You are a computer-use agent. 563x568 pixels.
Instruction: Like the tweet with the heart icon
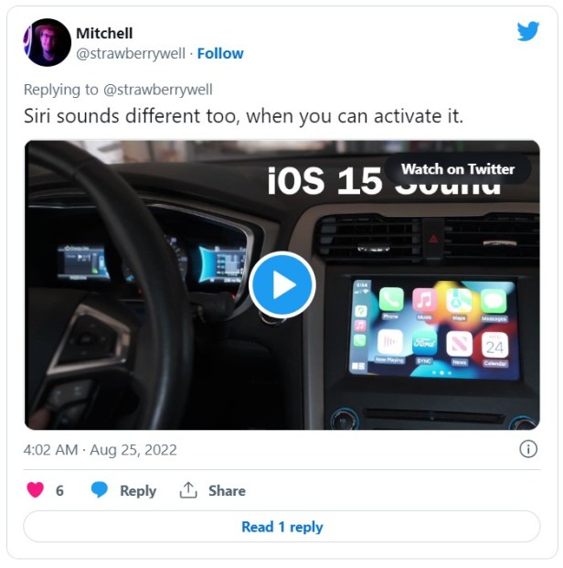[35, 489]
